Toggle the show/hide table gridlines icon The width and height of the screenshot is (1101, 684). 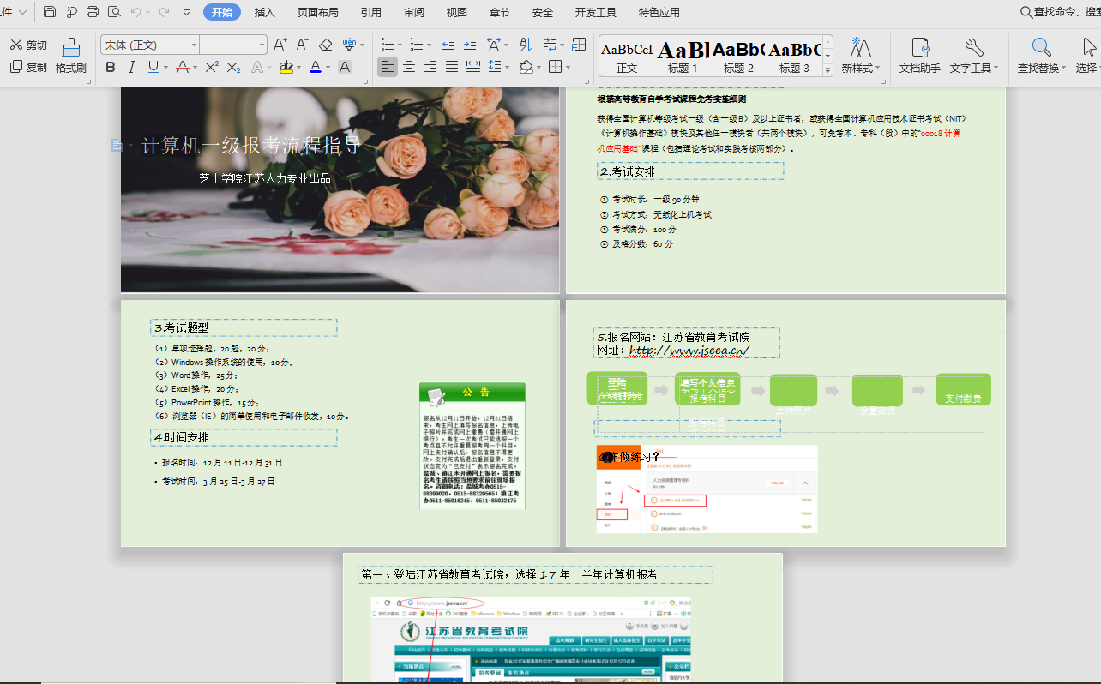[579, 45]
